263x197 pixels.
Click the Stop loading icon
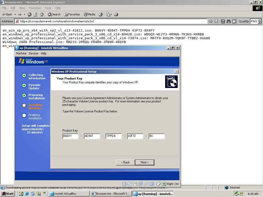coord(29,14)
